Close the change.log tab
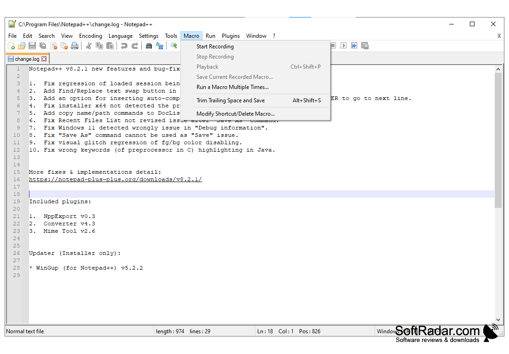Viewport: 509px width, 354px height. (x=44, y=59)
